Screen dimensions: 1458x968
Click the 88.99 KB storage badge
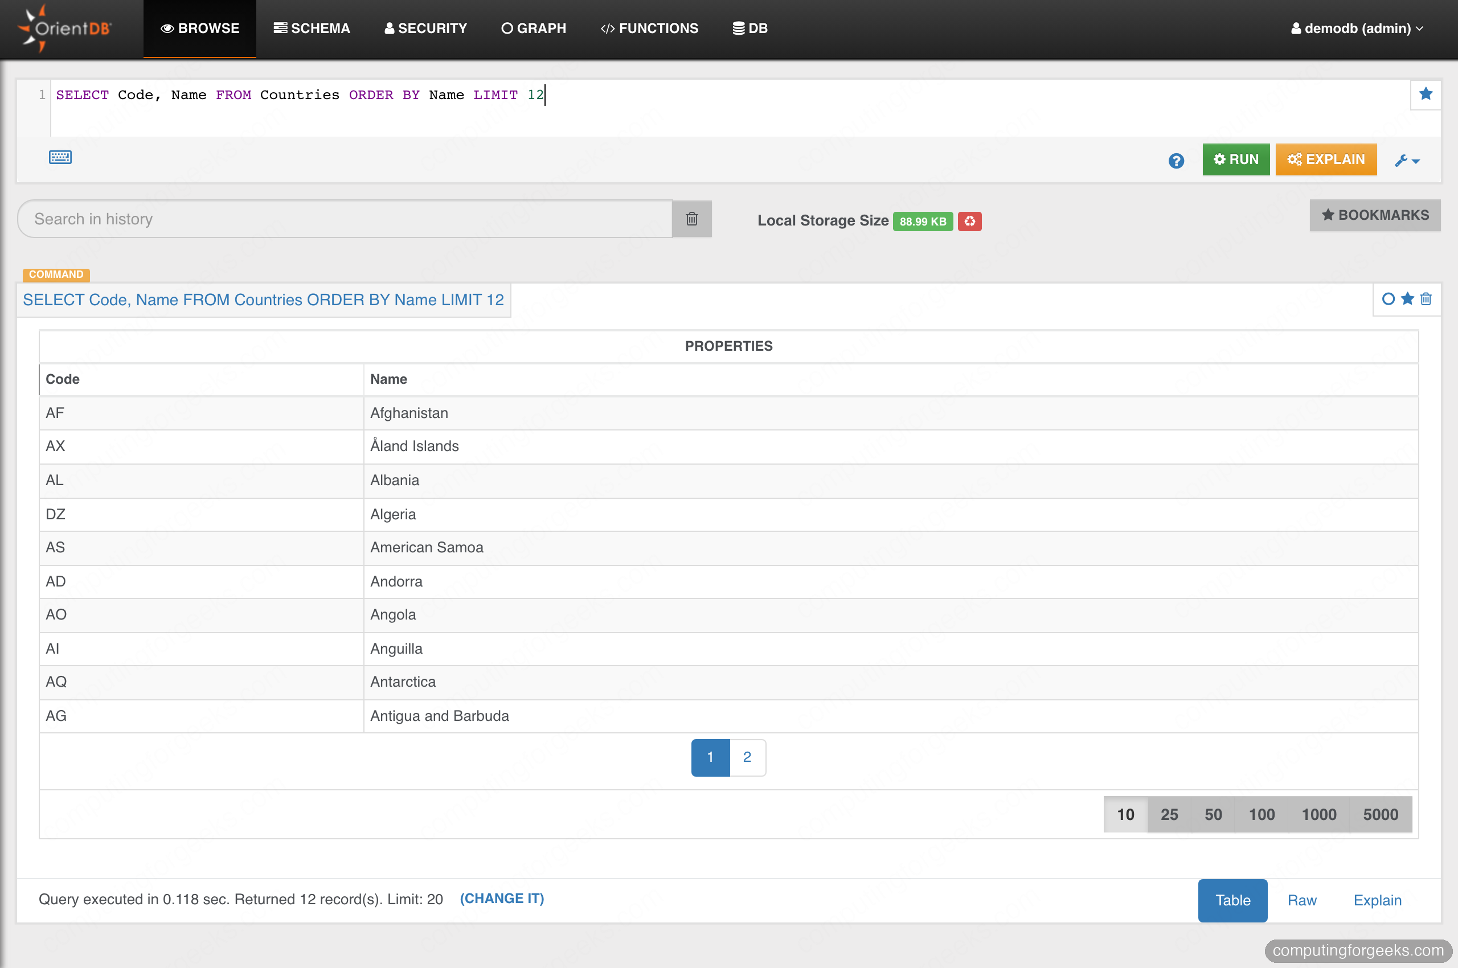pos(923,221)
